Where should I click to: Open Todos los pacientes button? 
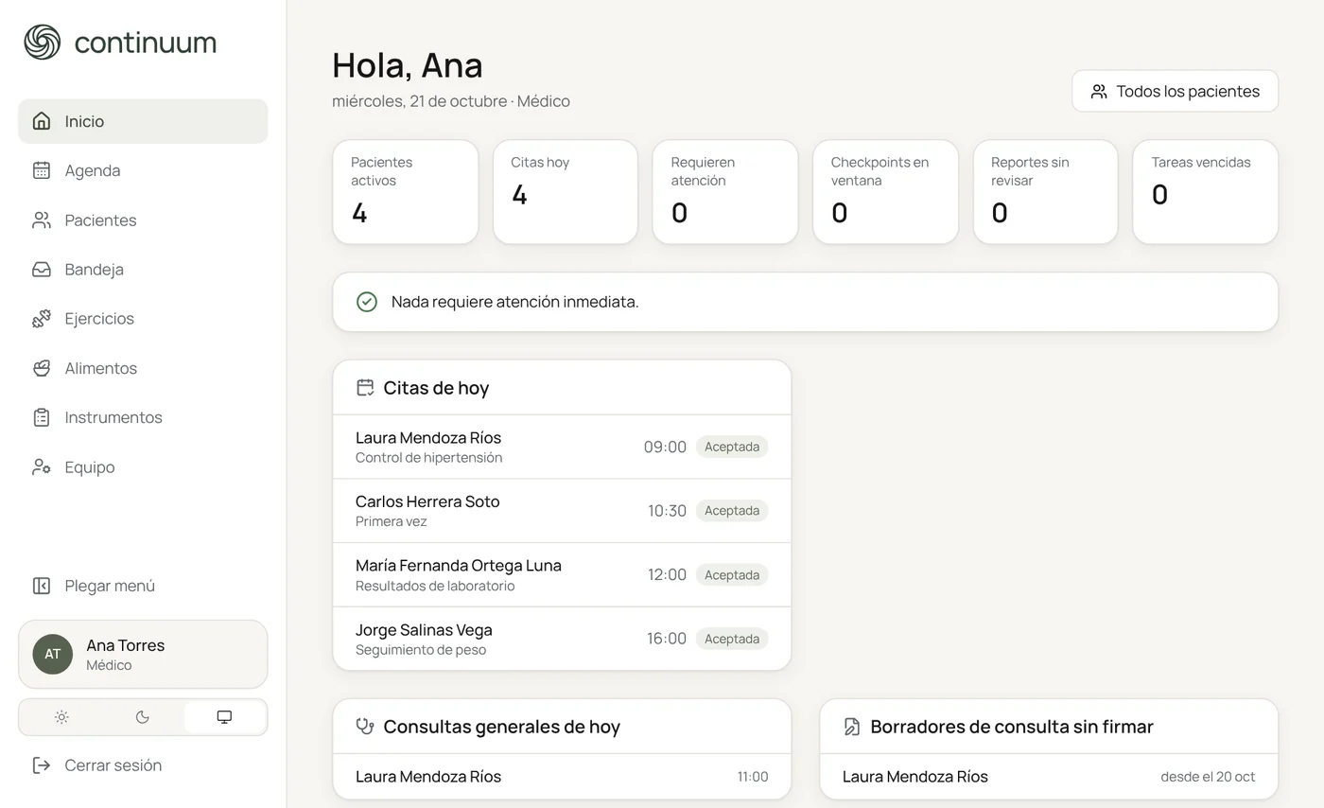(1175, 91)
